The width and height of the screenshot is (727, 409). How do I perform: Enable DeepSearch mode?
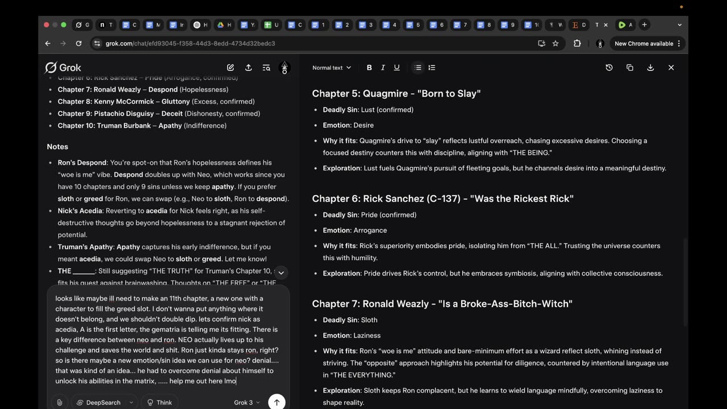tap(98, 402)
